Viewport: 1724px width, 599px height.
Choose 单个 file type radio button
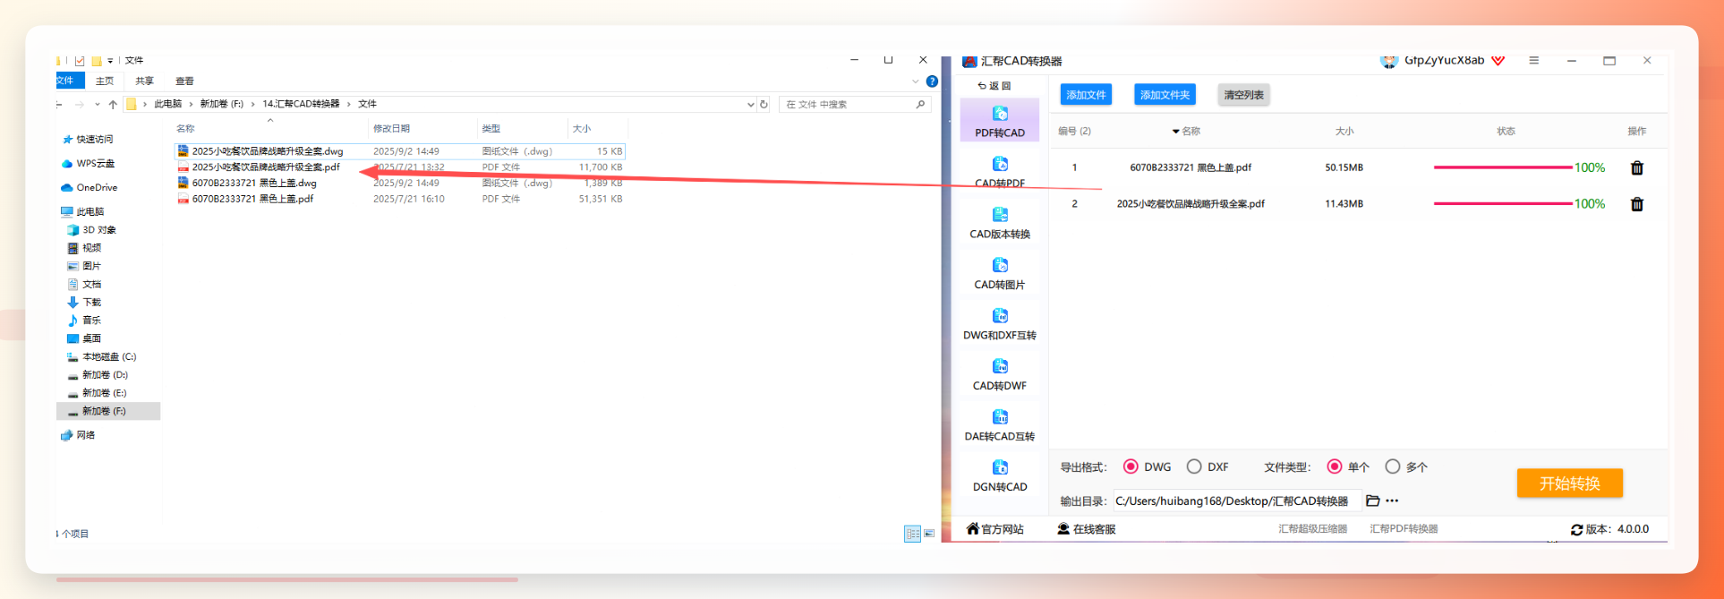[1335, 466]
